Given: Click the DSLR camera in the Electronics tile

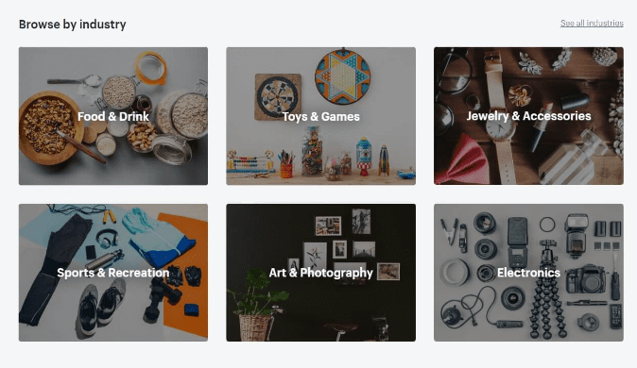Looking at the screenshot, I should tap(586, 279).
